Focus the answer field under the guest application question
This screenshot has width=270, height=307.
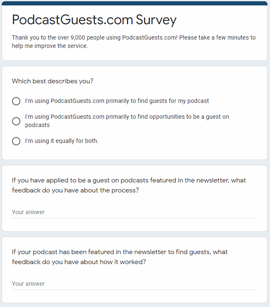[134, 212]
